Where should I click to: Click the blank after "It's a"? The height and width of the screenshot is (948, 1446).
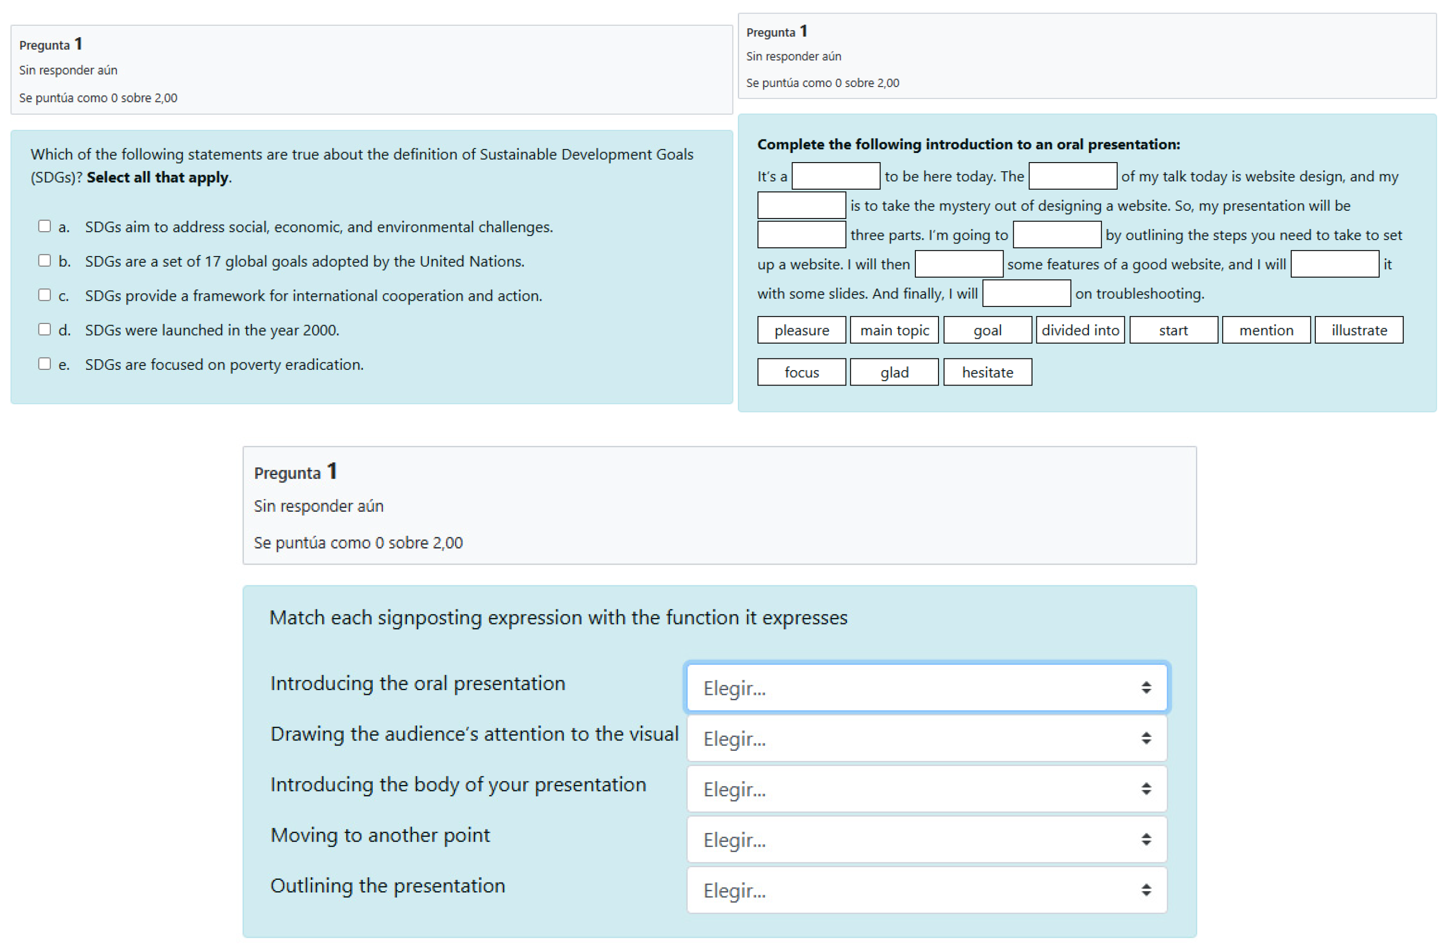(835, 176)
